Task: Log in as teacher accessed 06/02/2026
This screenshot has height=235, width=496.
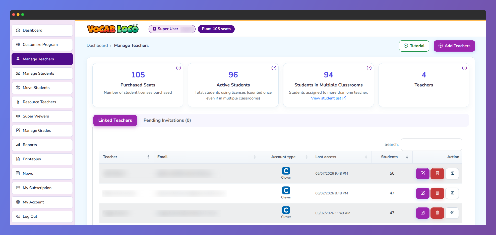Action: pyautogui.click(x=452, y=193)
